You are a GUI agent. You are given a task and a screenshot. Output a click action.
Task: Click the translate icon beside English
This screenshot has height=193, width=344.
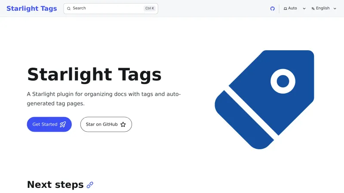313,9
